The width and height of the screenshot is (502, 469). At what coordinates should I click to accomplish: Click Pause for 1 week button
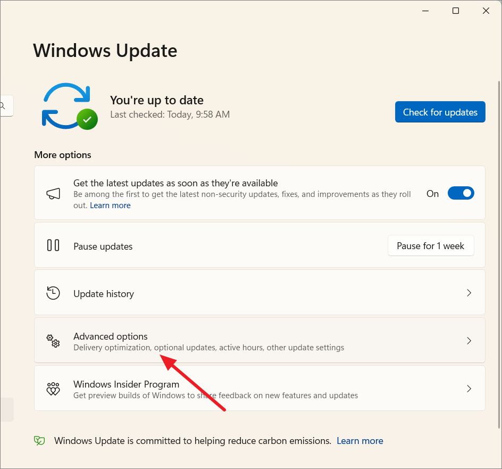(431, 245)
